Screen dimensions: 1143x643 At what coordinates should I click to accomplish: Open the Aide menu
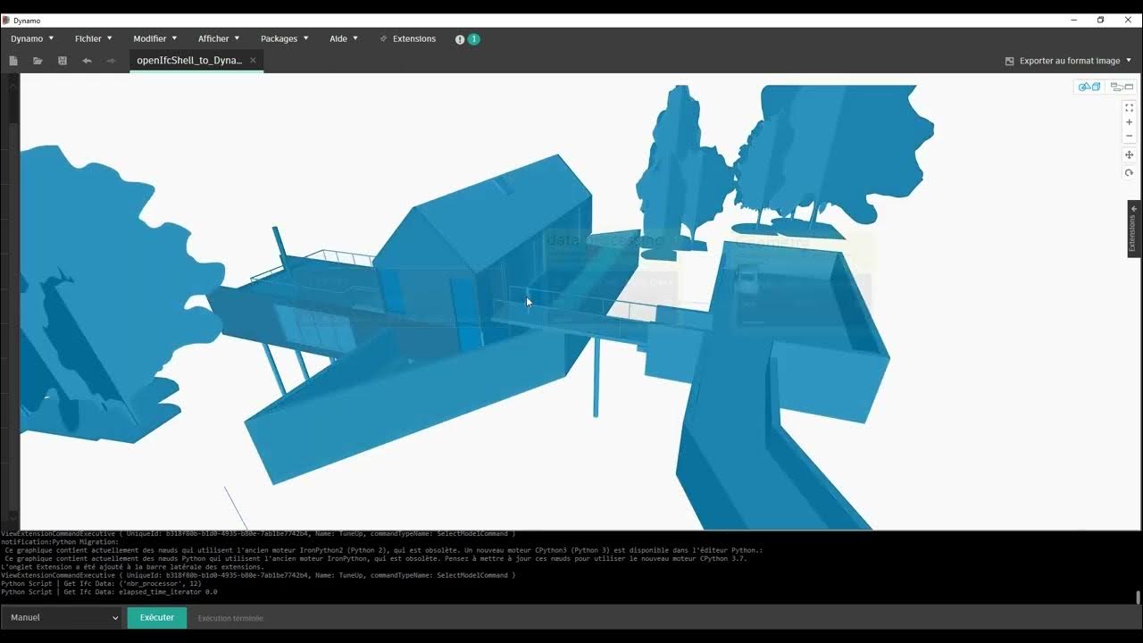tap(344, 38)
